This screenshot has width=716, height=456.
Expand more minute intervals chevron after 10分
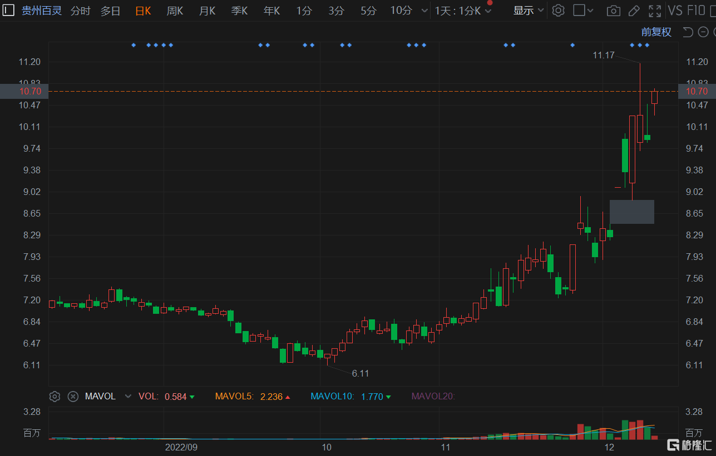click(424, 11)
